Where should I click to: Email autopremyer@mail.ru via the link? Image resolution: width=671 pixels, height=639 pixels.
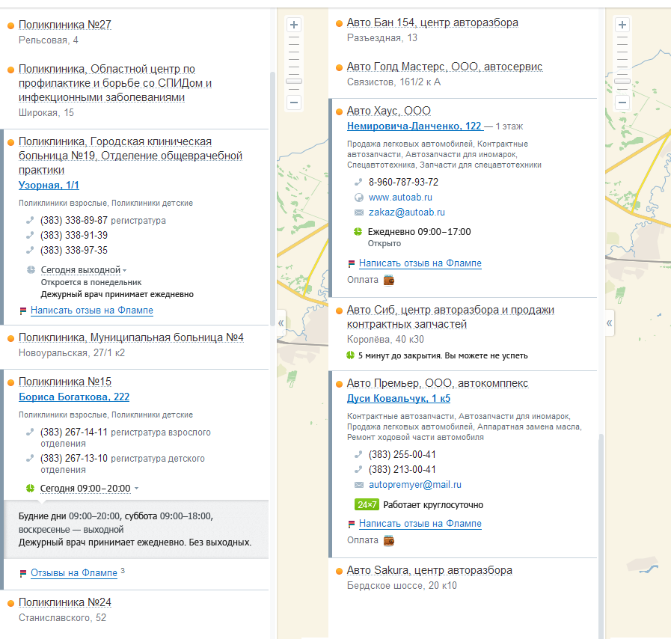click(415, 485)
